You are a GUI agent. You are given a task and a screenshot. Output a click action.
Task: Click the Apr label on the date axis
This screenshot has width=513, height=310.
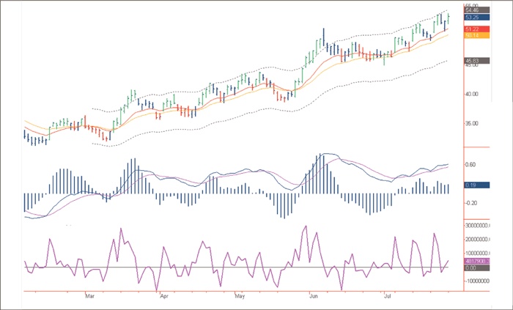[x=163, y=297]
